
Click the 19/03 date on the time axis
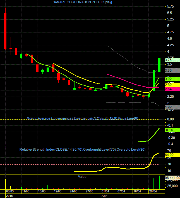tap(58, 191)
